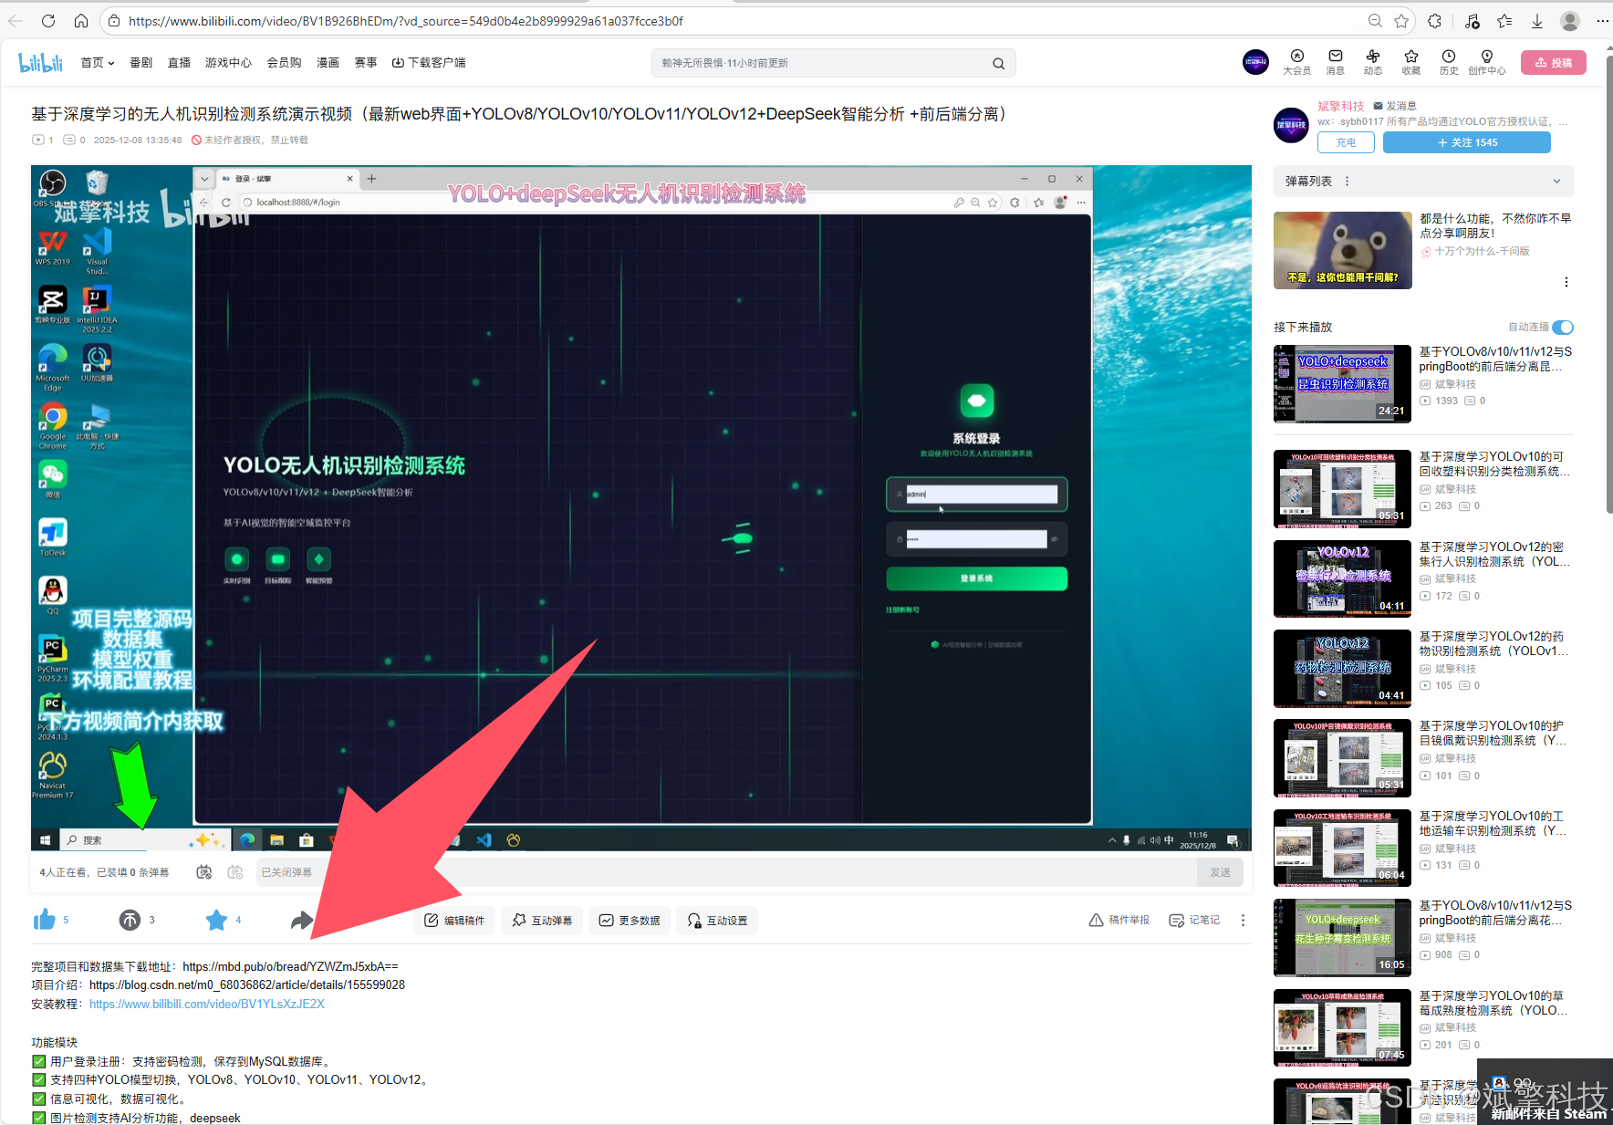The image size is (1613, 1125).
Task: Open 记笔记 notes
Action: click(1194, 920)
